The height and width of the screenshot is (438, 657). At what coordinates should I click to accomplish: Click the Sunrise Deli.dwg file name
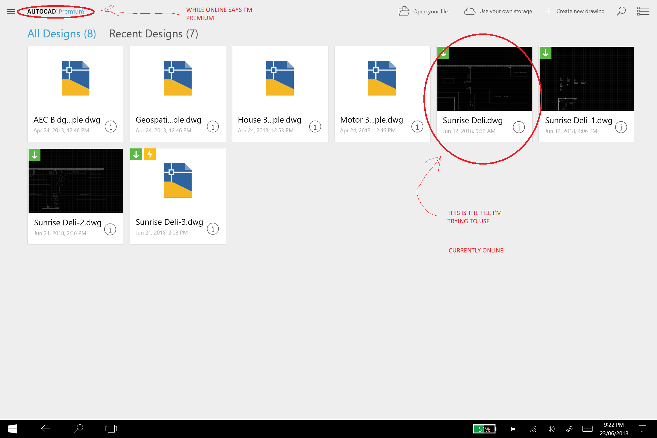pyautogui.click(x=472, y=120)
